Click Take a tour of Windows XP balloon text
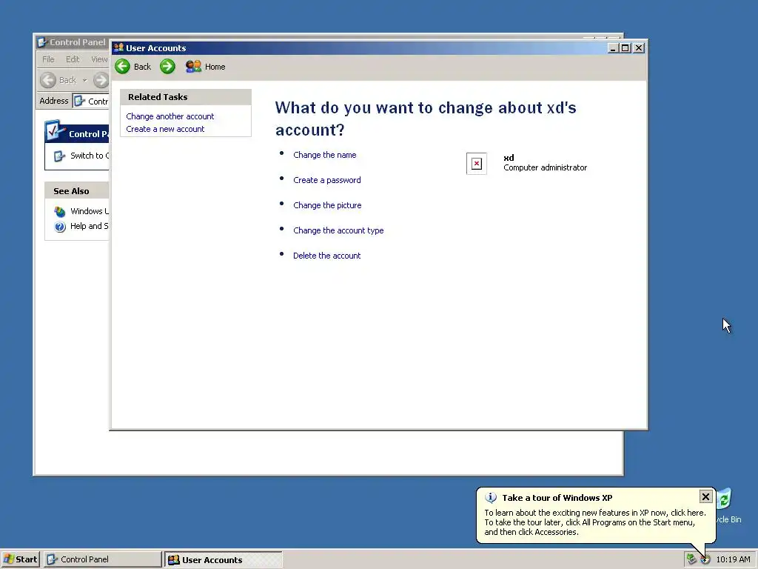 point(557,498)
